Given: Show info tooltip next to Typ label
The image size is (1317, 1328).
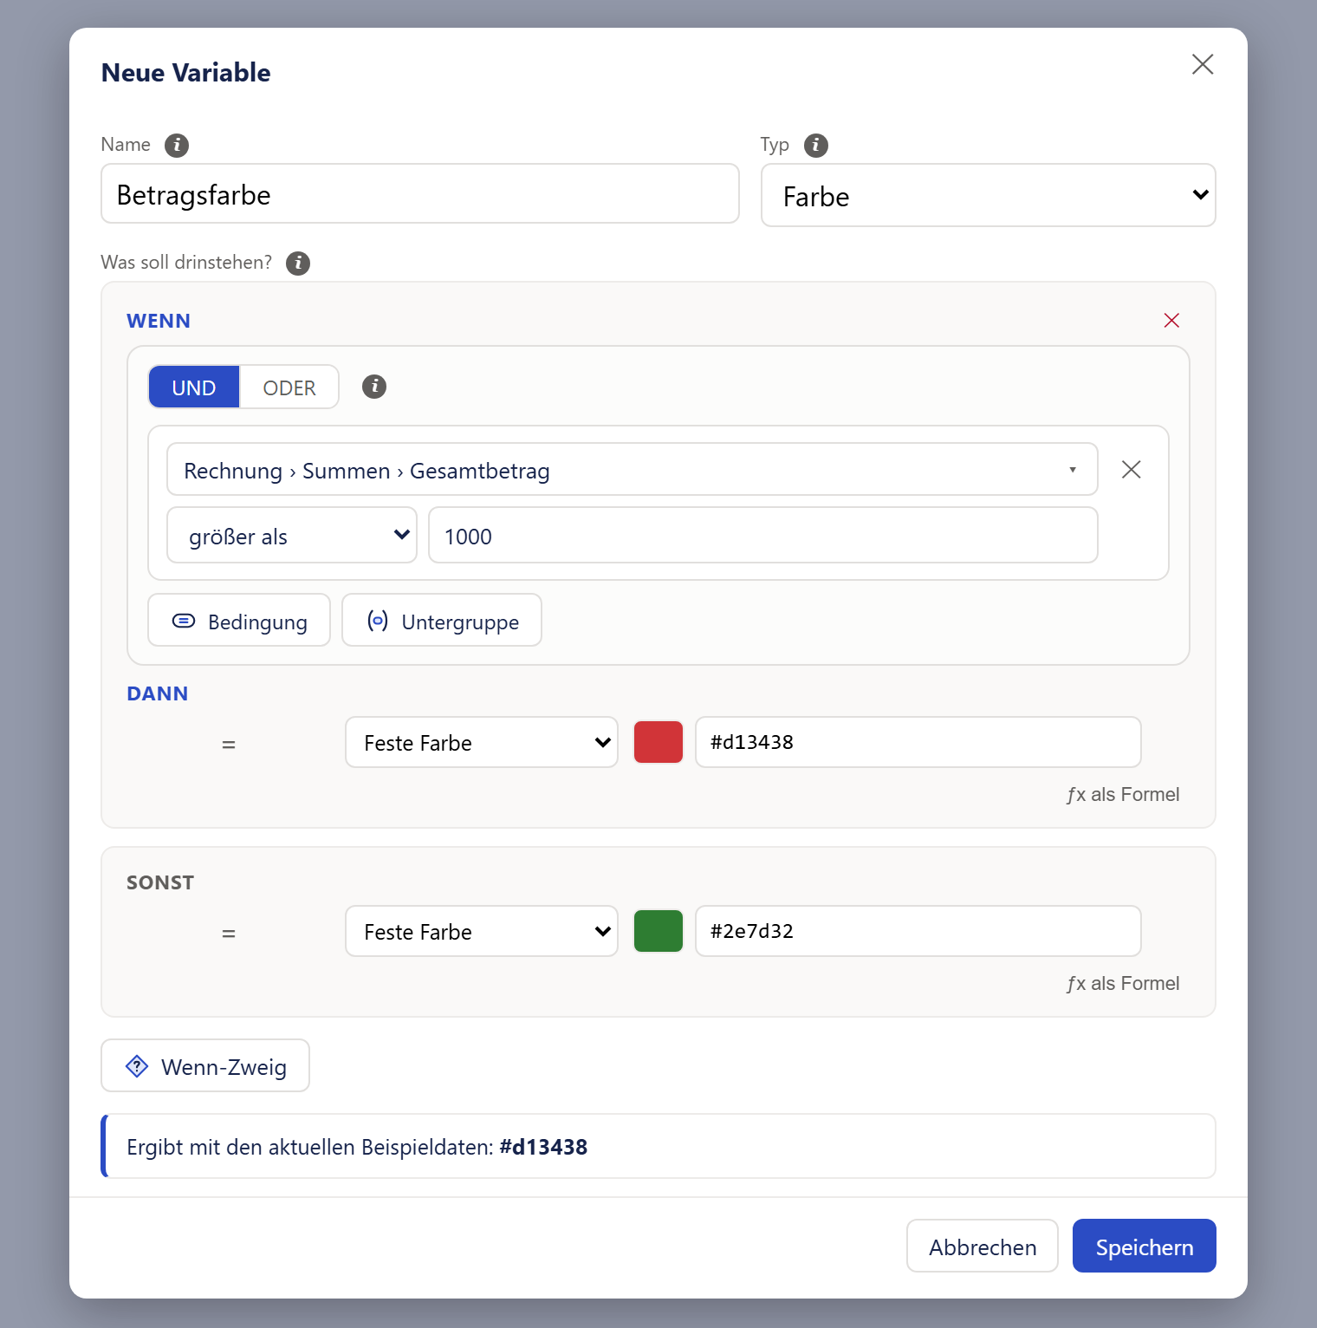Looking at the screenshot, I should point(816,145).
